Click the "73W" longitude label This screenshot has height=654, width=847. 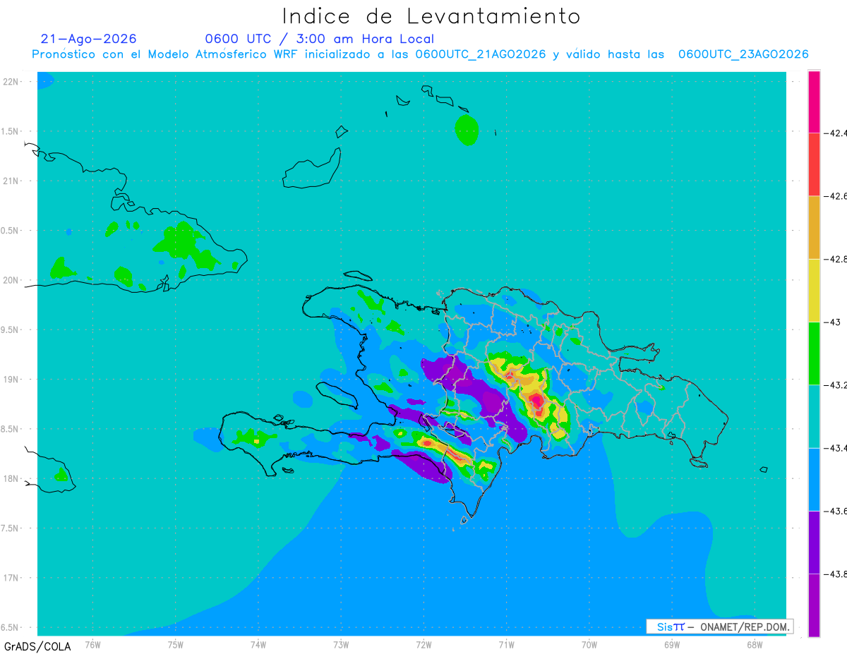point(341,644)
